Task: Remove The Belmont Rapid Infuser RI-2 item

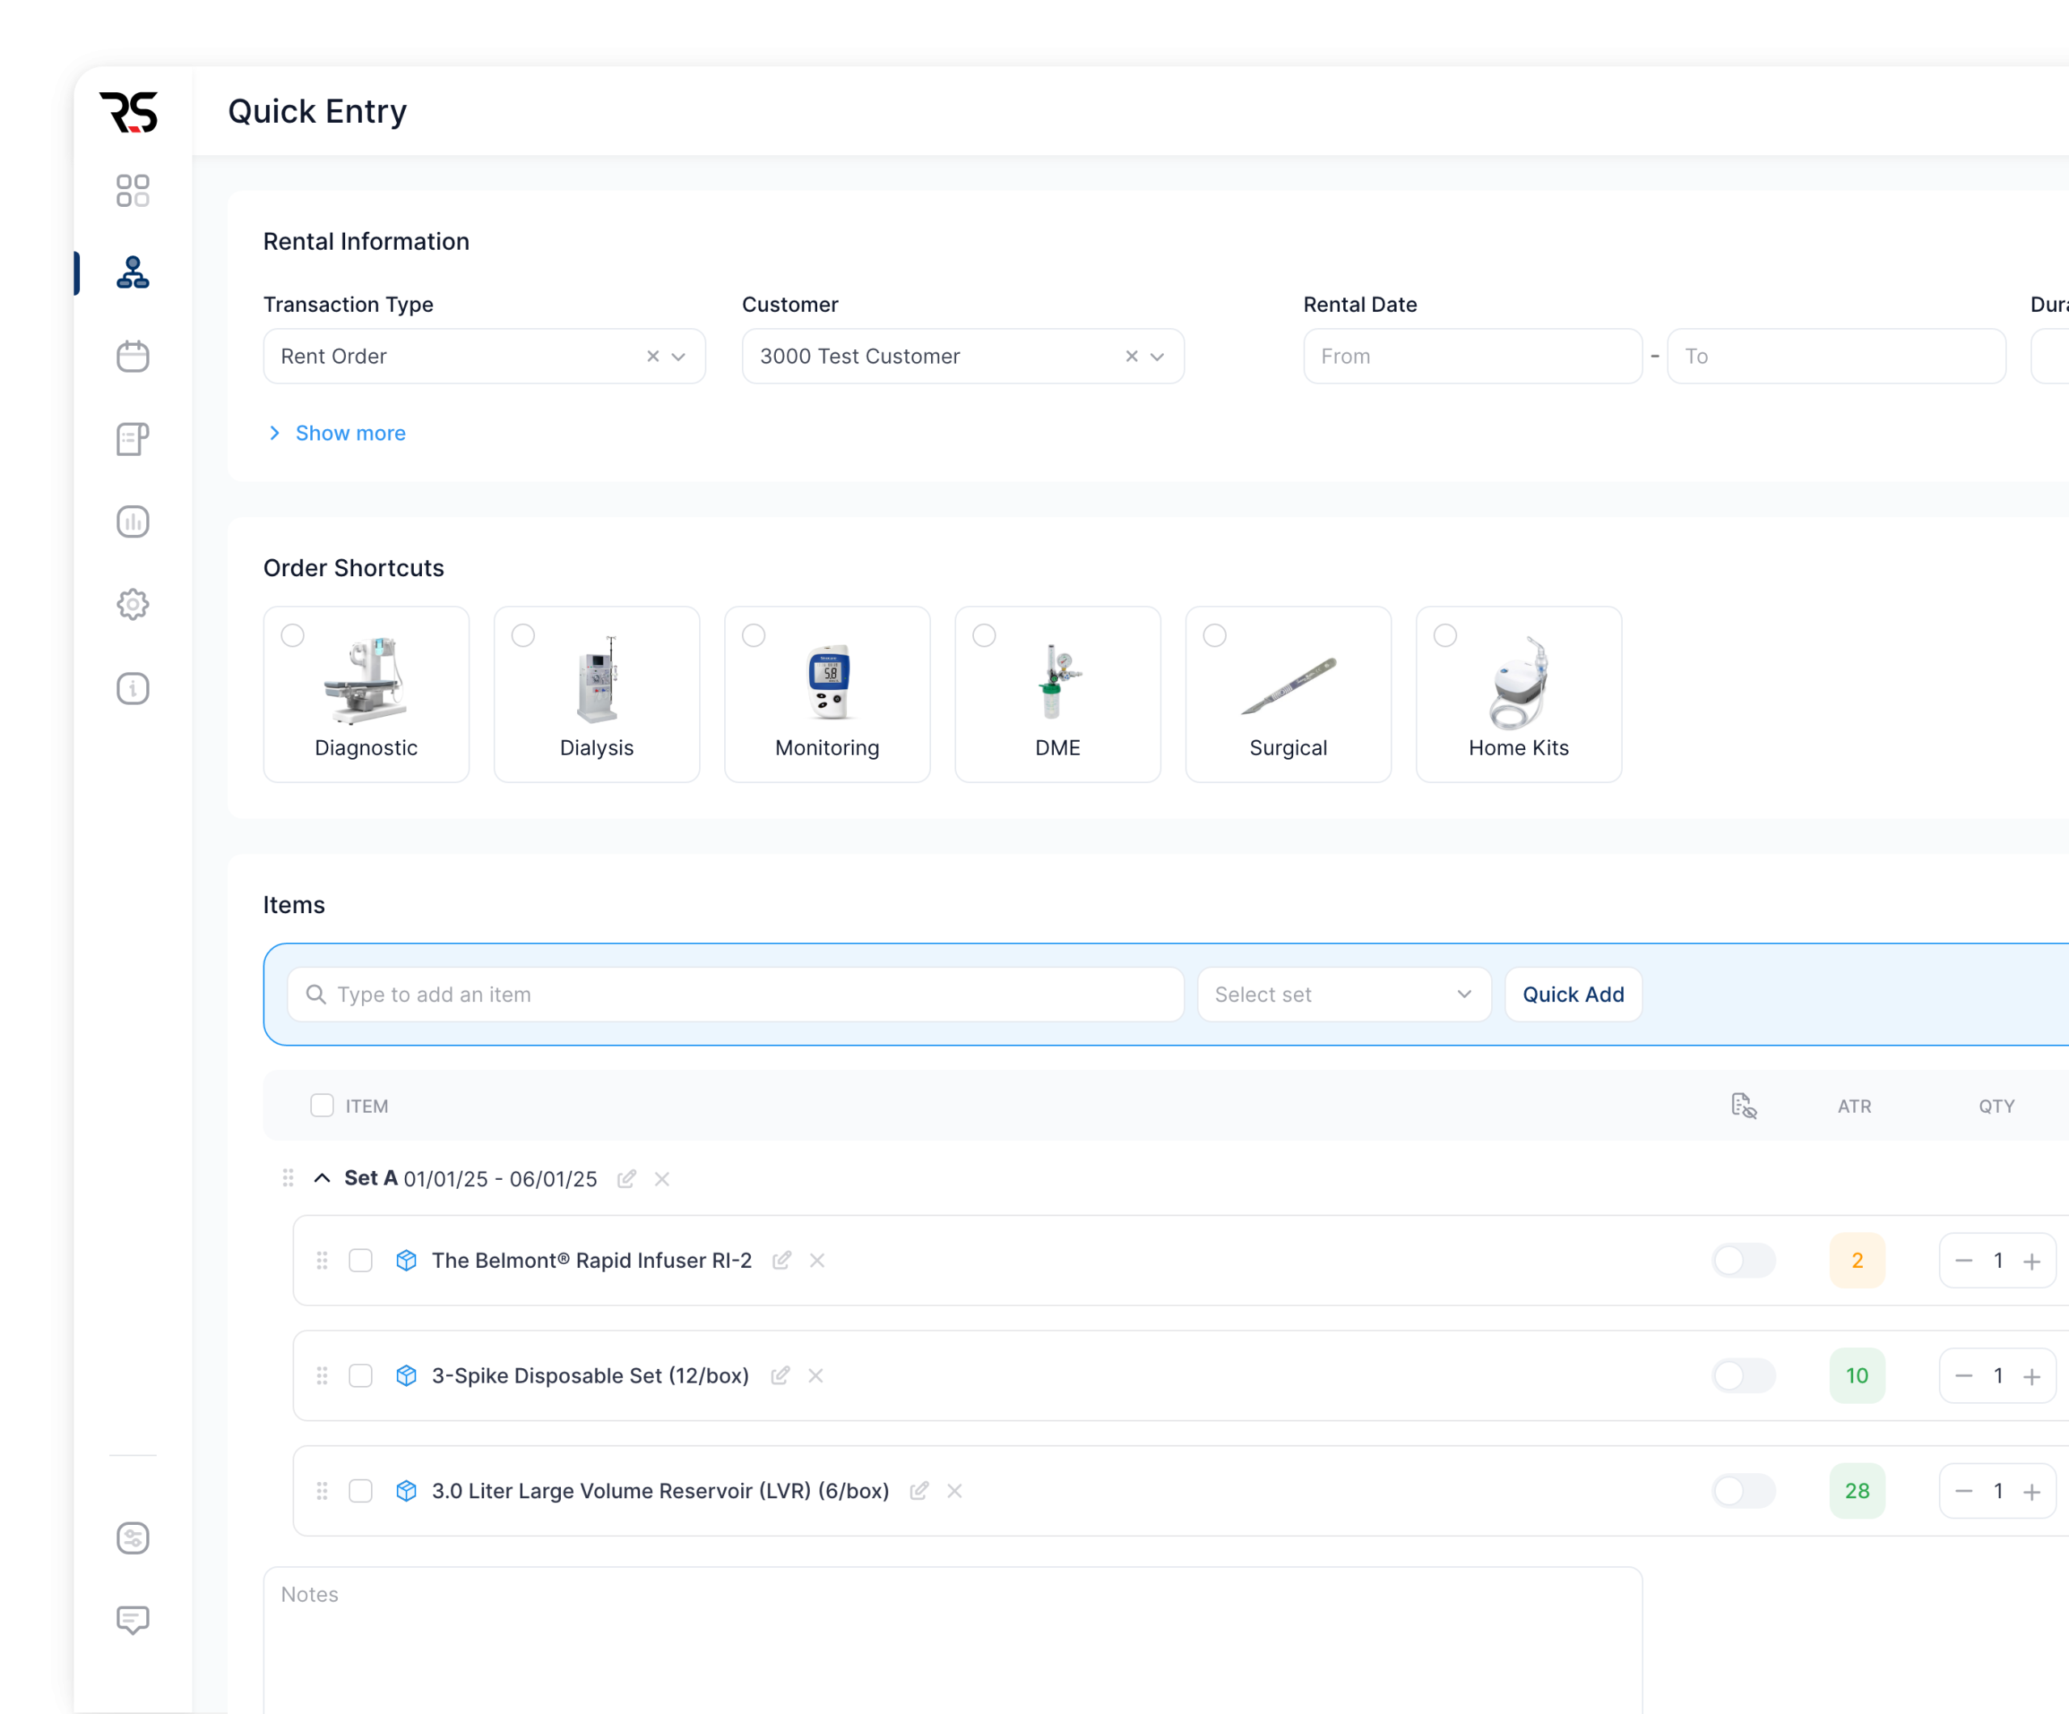Action: coord(818,1261)
